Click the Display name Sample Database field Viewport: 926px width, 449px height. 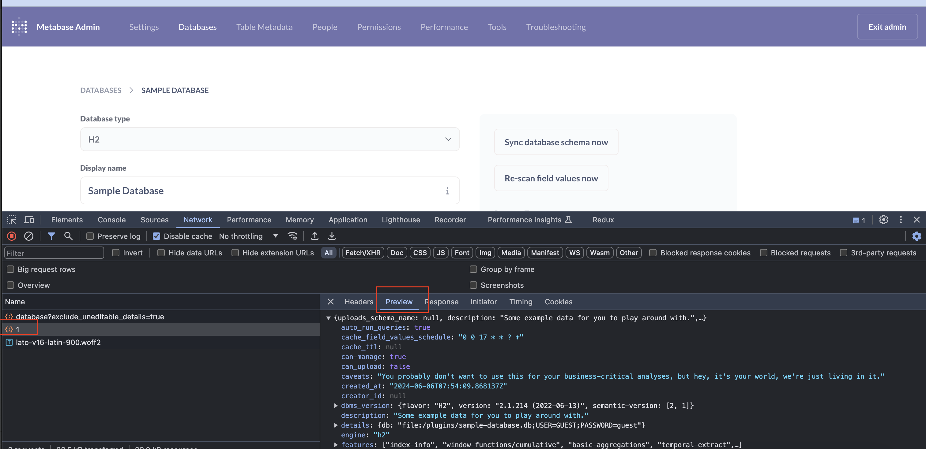pos(270,191)
